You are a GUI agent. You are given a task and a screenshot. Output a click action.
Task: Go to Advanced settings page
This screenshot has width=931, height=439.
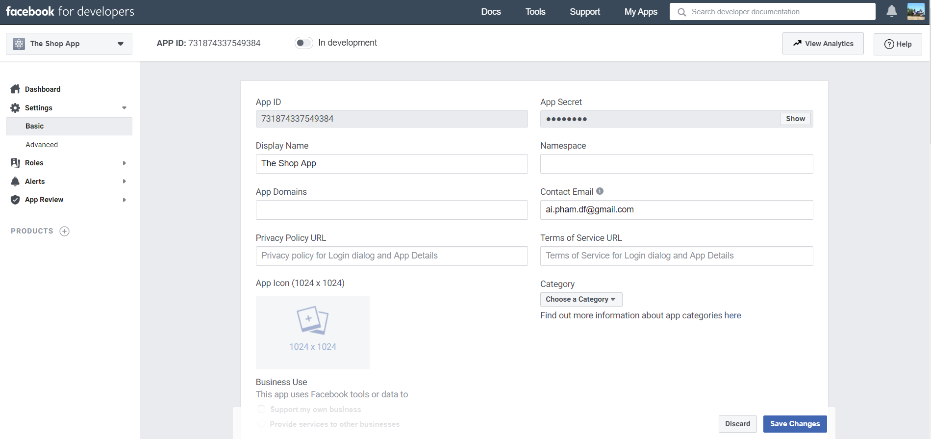tap(42, 145)
